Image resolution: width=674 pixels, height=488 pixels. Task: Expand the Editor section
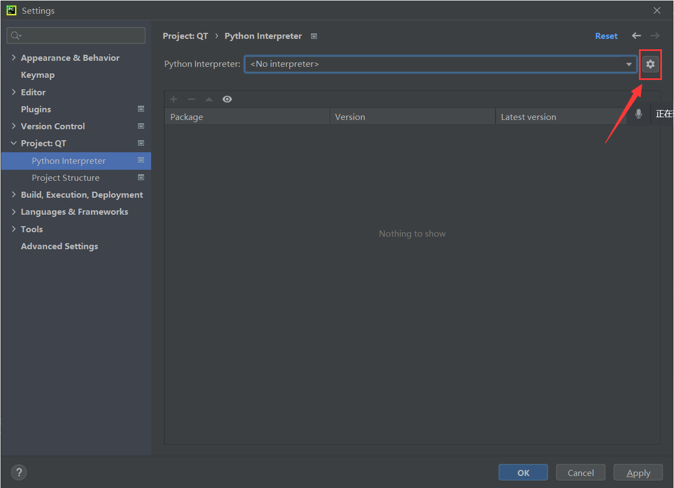[x=14, y=92]
